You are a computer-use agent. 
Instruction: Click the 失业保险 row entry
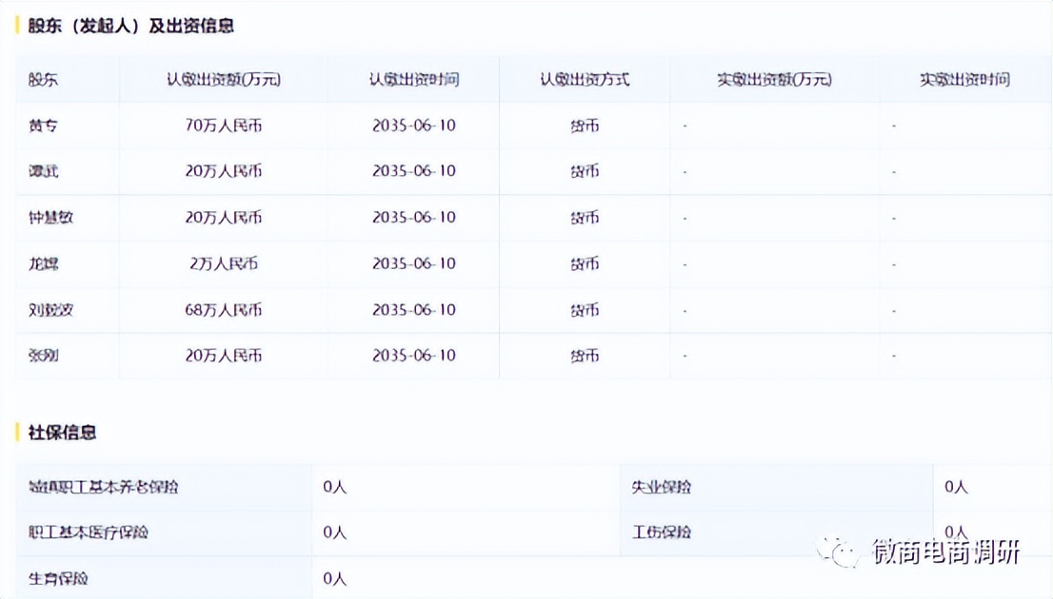click(662, 487)
